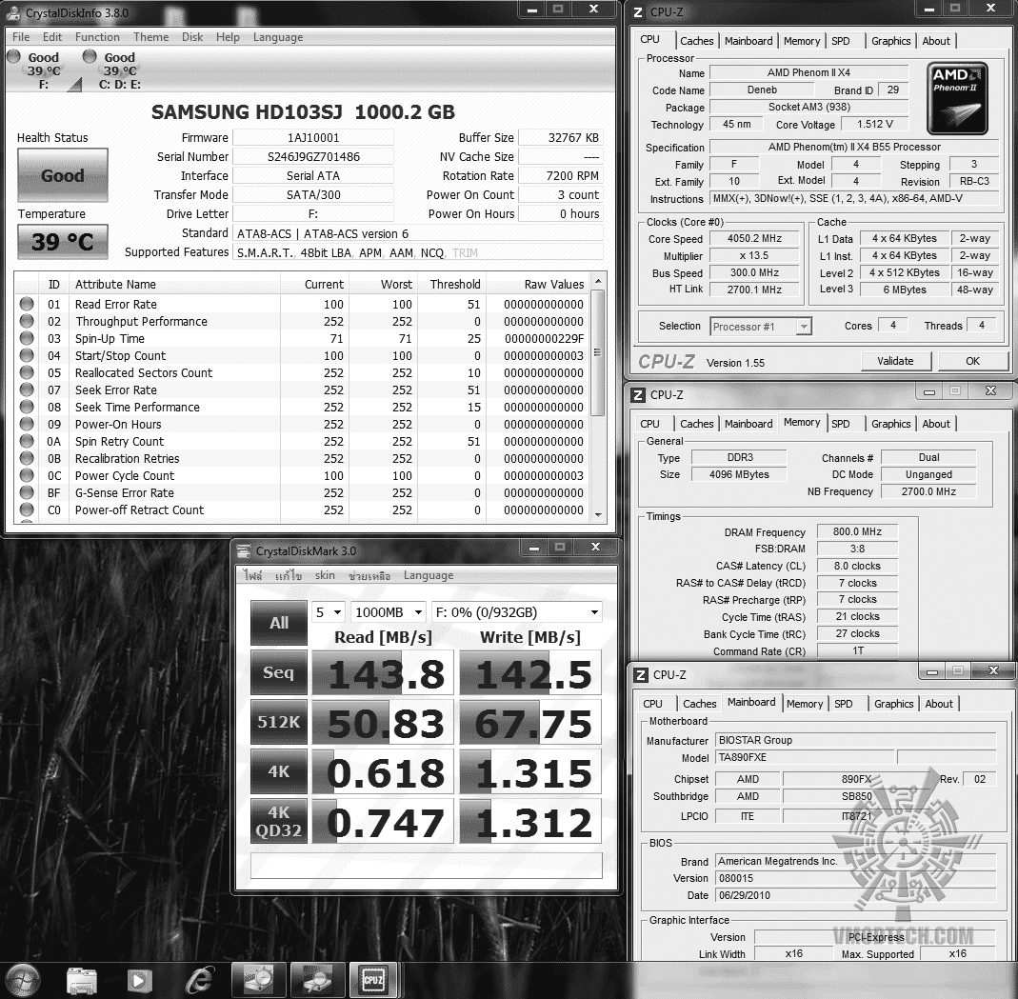Click the motherboard model TA890FXE

tap(805, 757)
